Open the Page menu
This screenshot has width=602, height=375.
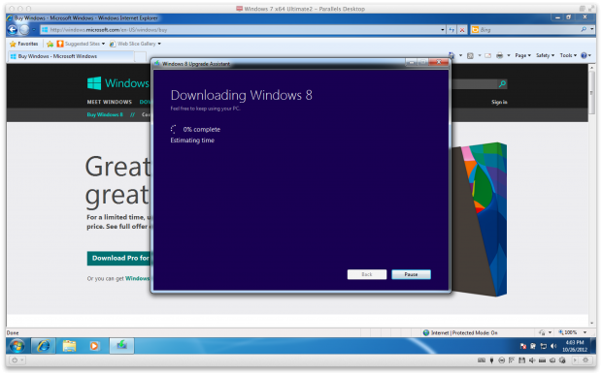coord(522,55)
